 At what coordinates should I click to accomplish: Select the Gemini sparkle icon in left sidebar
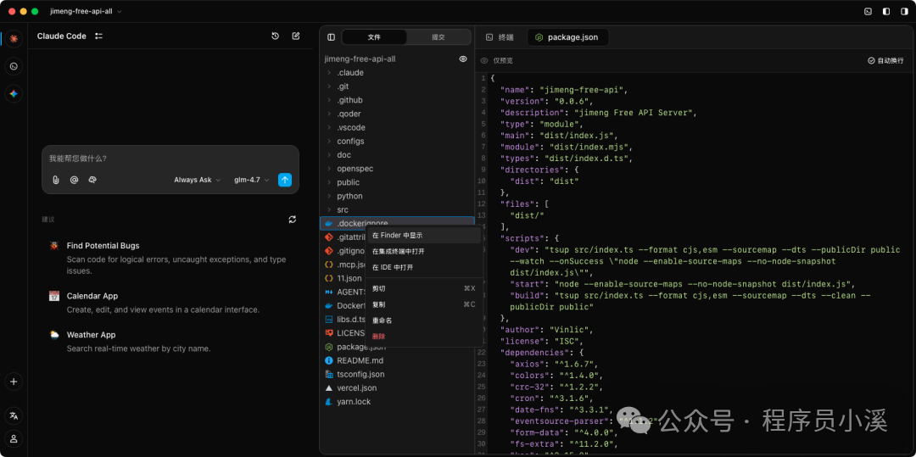(x=14, y=94)
